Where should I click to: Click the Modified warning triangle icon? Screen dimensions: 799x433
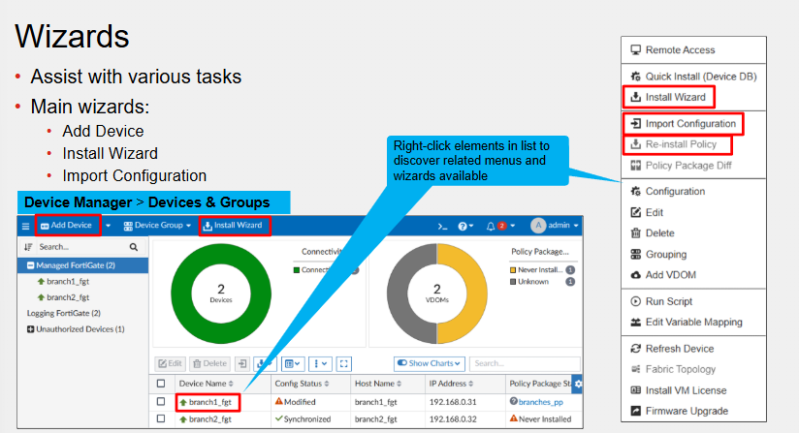[278, 401]
